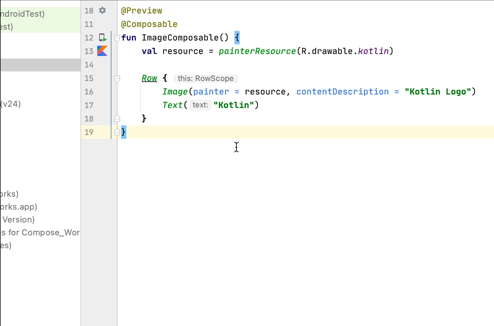This screenshot has height=326, width=494.
Task: Click the @Composable annotation
Action: [x=149, y=24]
